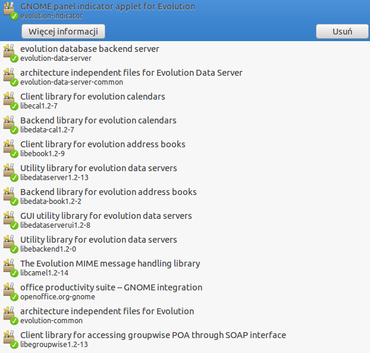Select the libedataserver1.2-13 utility library entry
Screen dimensions: 370x353
click(x=185, y=172)
